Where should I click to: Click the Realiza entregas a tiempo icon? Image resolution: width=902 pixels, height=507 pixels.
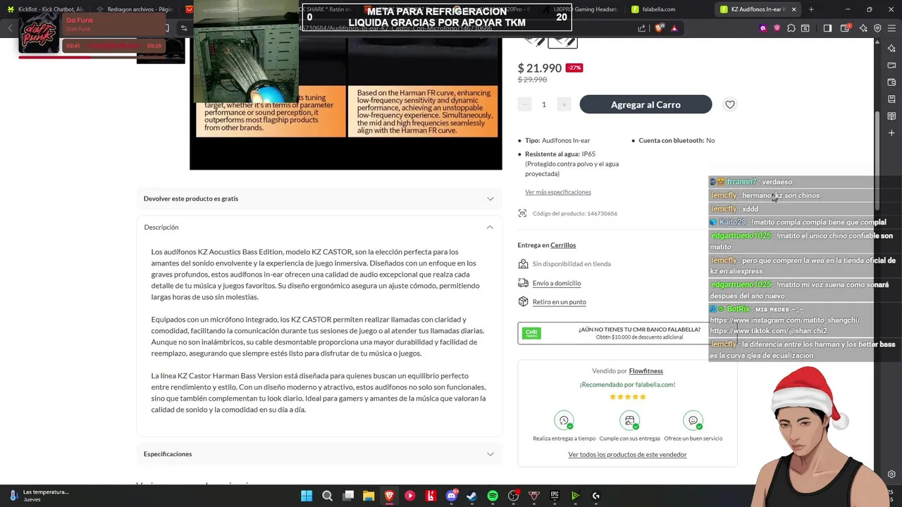pyautogui.click(x=564, y=421)
